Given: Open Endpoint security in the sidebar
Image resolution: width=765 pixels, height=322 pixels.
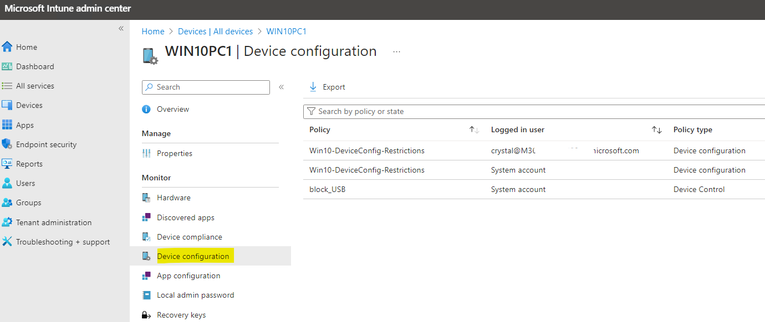Looking at the screenshot, I should pos(47,144).
